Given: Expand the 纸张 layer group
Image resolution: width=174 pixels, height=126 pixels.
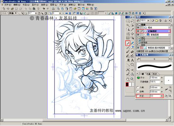Looking at the screenshot, I should pos(138,45).
